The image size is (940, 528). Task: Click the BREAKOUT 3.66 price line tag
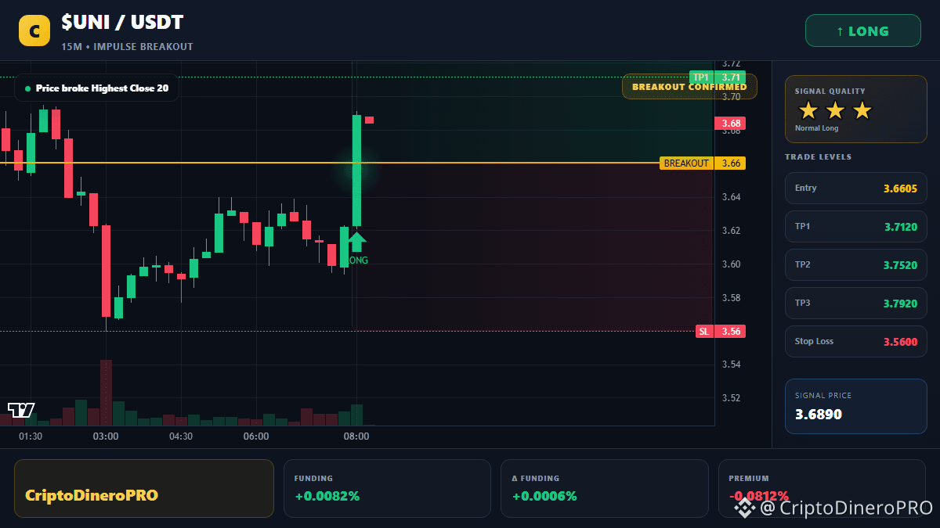703,163
